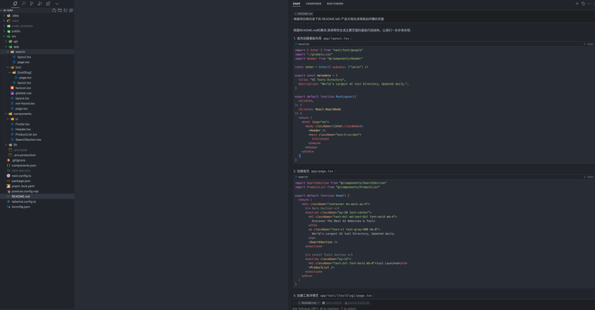Click page.tsx code block file label

pos(302,177)
